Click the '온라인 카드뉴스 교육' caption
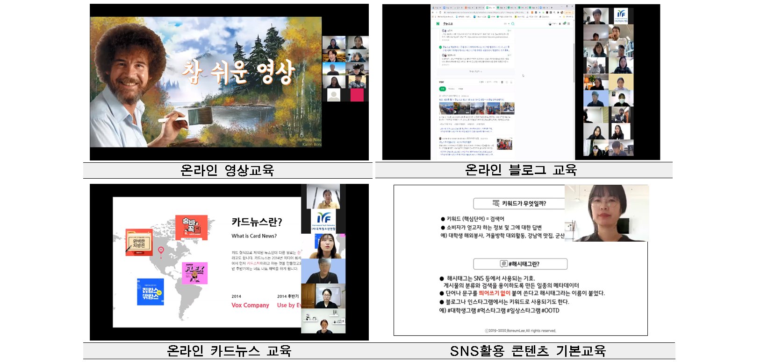Screen dimensions: 775x362 229,351
